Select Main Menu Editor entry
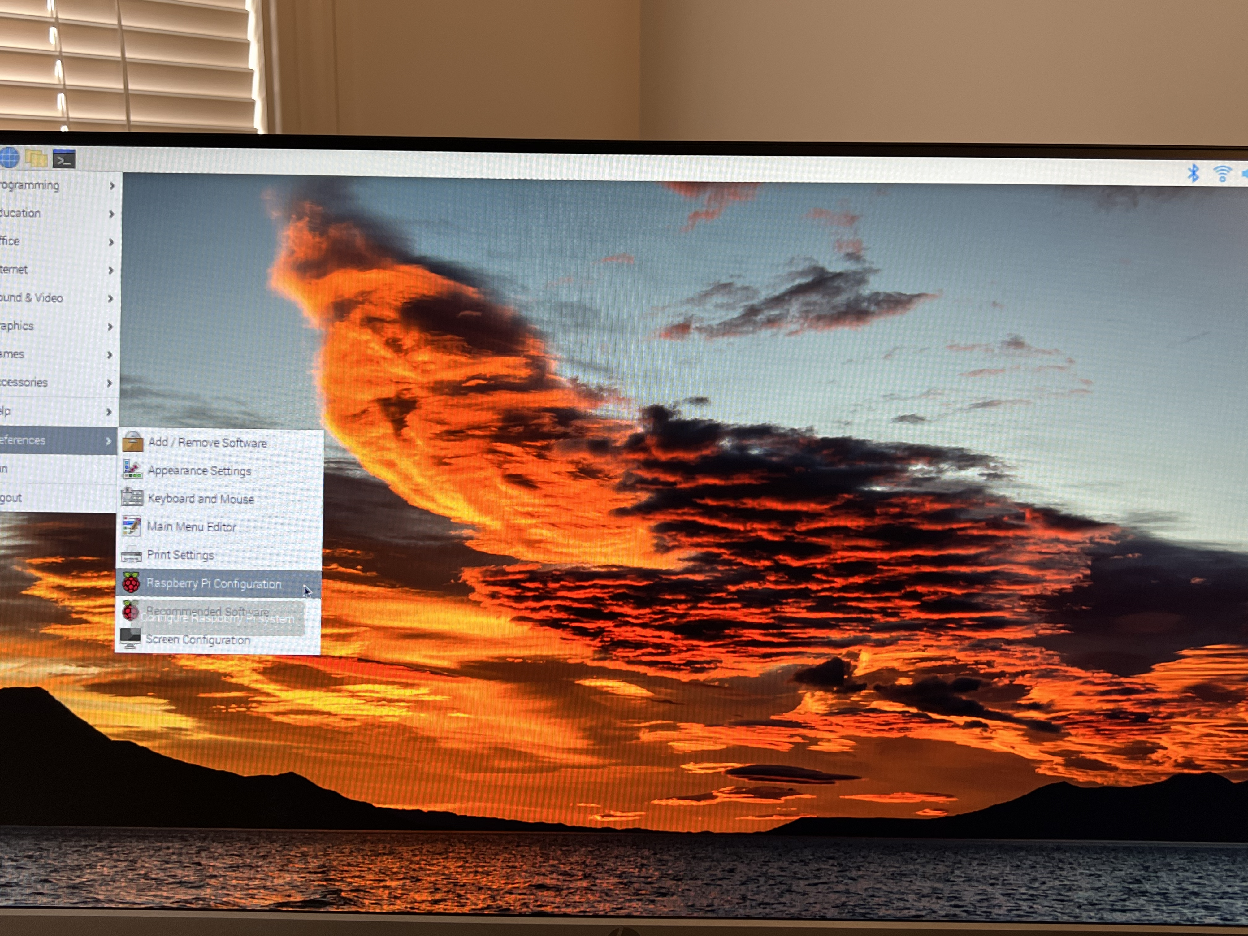1248x936 pixels. (191, 527)
